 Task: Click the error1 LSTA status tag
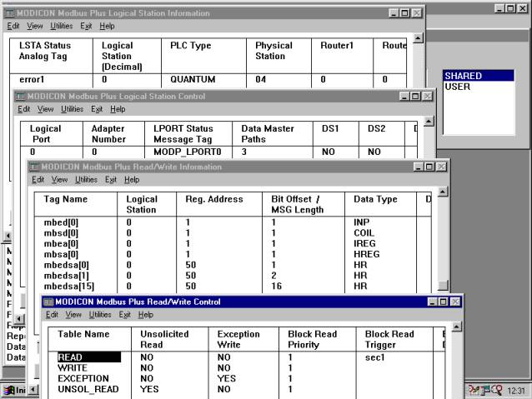(x=32, y=80)
